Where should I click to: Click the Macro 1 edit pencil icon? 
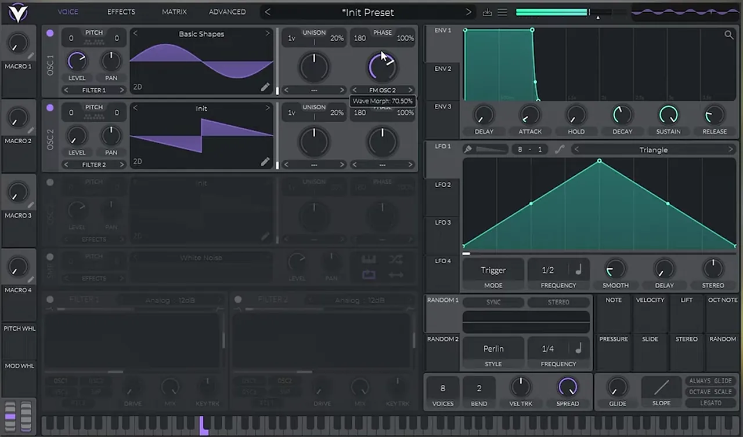(x=31, y=56)
